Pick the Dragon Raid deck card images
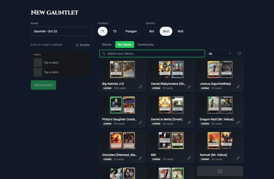The image size is (274, 179). 220,105
